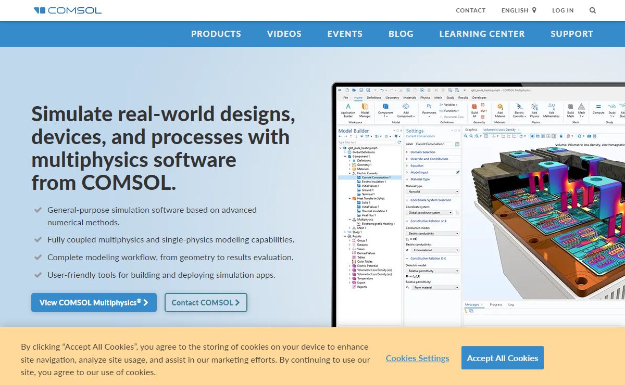Image resolution: width=625 pixels, height=385 pixels.
Task: Open SUPPORT nav item
Action: [x=572, y=34]
